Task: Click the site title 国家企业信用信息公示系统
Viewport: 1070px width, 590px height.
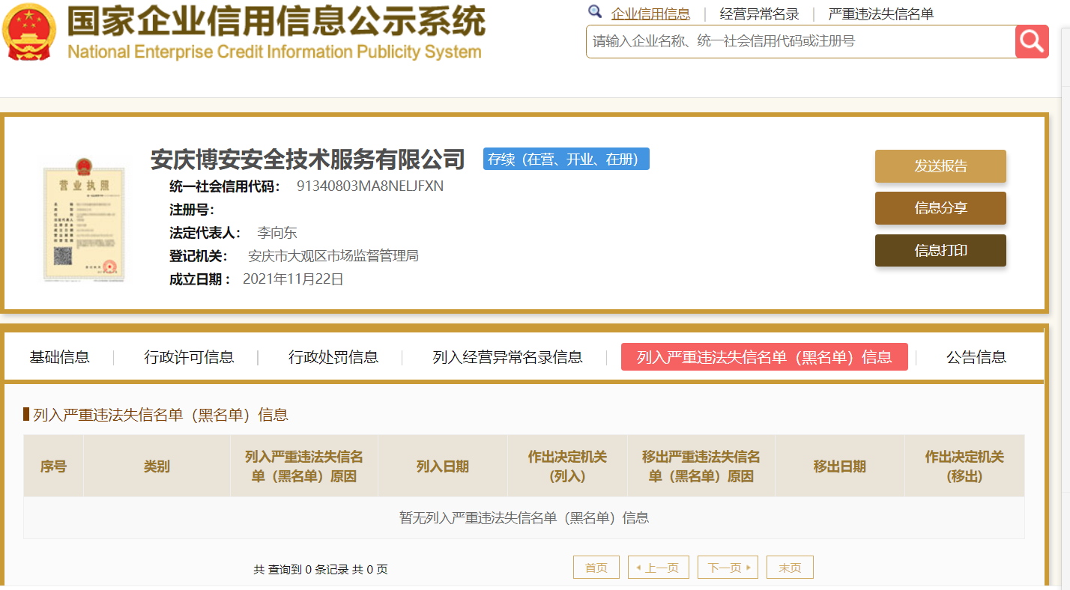Action: click(x=276, y=21)
